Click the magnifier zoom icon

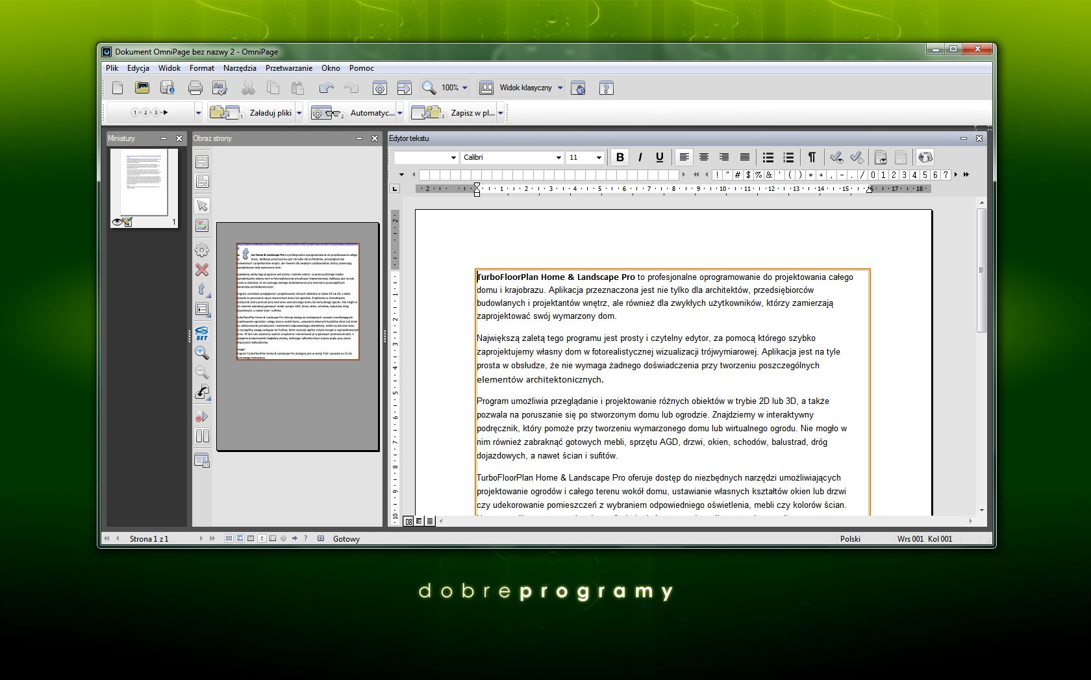(429, 88)
